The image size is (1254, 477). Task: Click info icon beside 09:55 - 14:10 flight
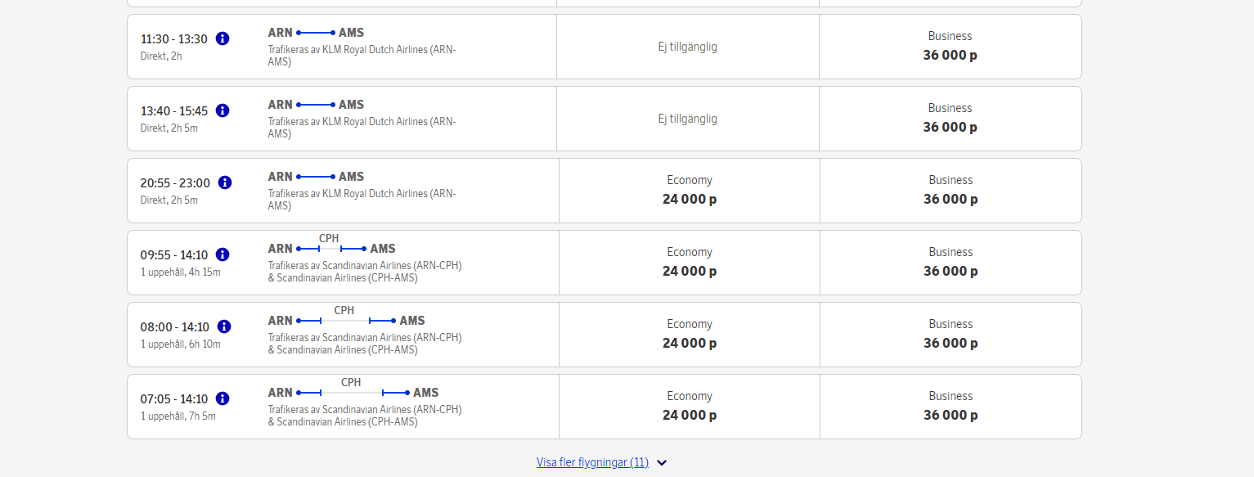coord(222,254)
